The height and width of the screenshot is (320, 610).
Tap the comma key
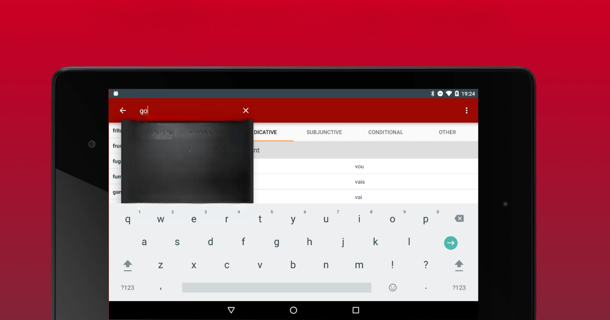[161, 287]
